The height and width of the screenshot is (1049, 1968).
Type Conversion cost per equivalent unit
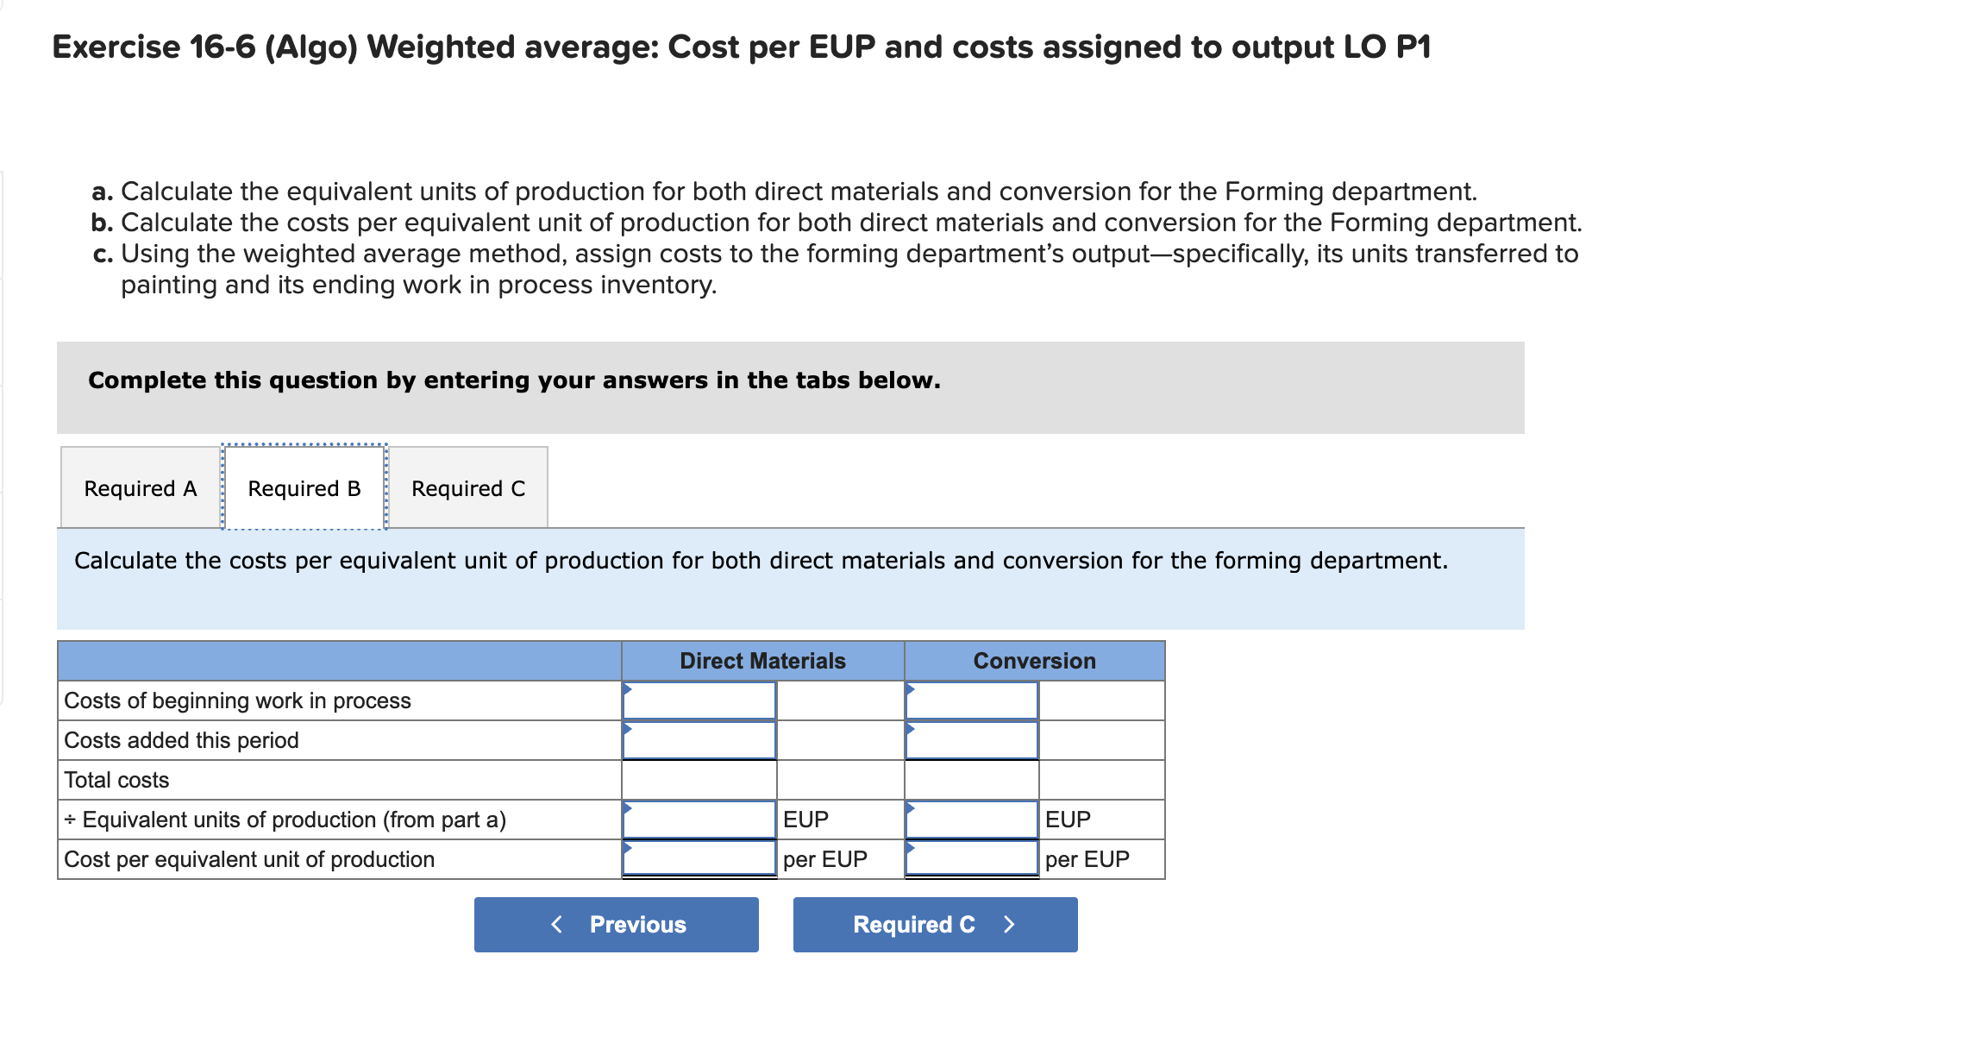pos(972,859)
